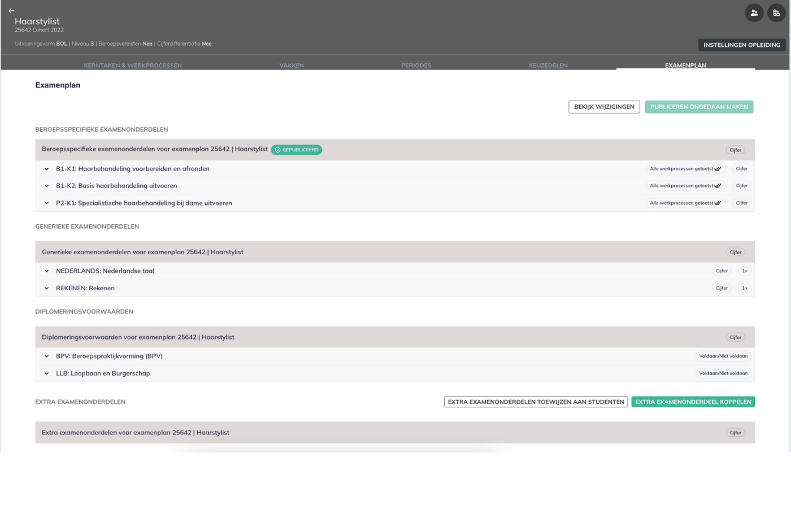
Task: Open the document list icon button, top right
Action: click(776, 13)
